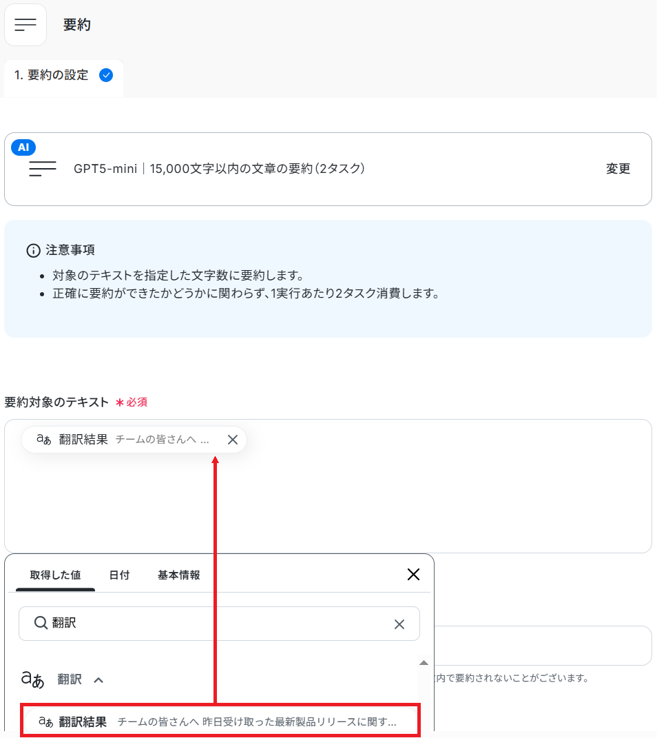Open the hamburger menu button beside 要約
The width and height of the screenshot is (657, 738).
pyautogui.click(x=25, y=25)
